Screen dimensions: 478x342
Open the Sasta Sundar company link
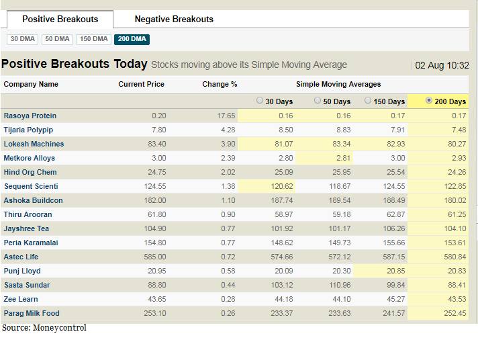pos(27,285)
